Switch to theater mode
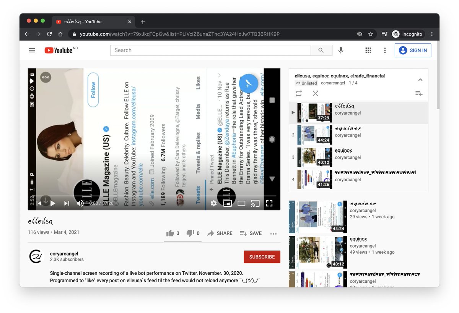The height and width of the screenshot is (313, 459). [x=241, y=203]
